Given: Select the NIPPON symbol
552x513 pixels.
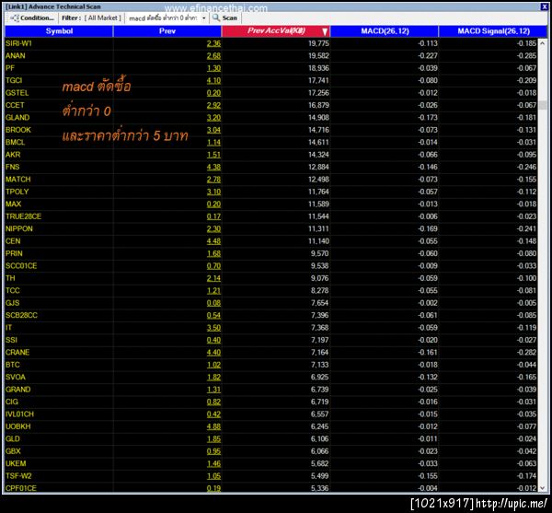Looking at the screenshot, I should pyautogui.click(x=19, y=228).
